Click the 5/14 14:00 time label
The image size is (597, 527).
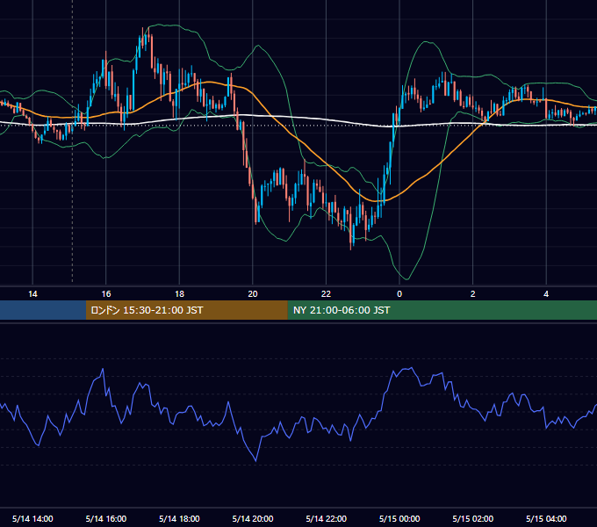coord(32,518)
